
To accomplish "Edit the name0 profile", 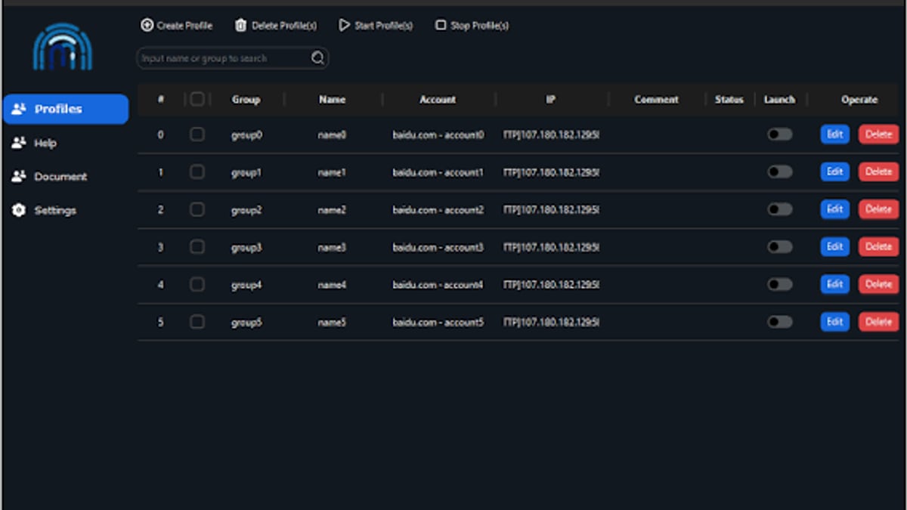I will pos(835,134).
